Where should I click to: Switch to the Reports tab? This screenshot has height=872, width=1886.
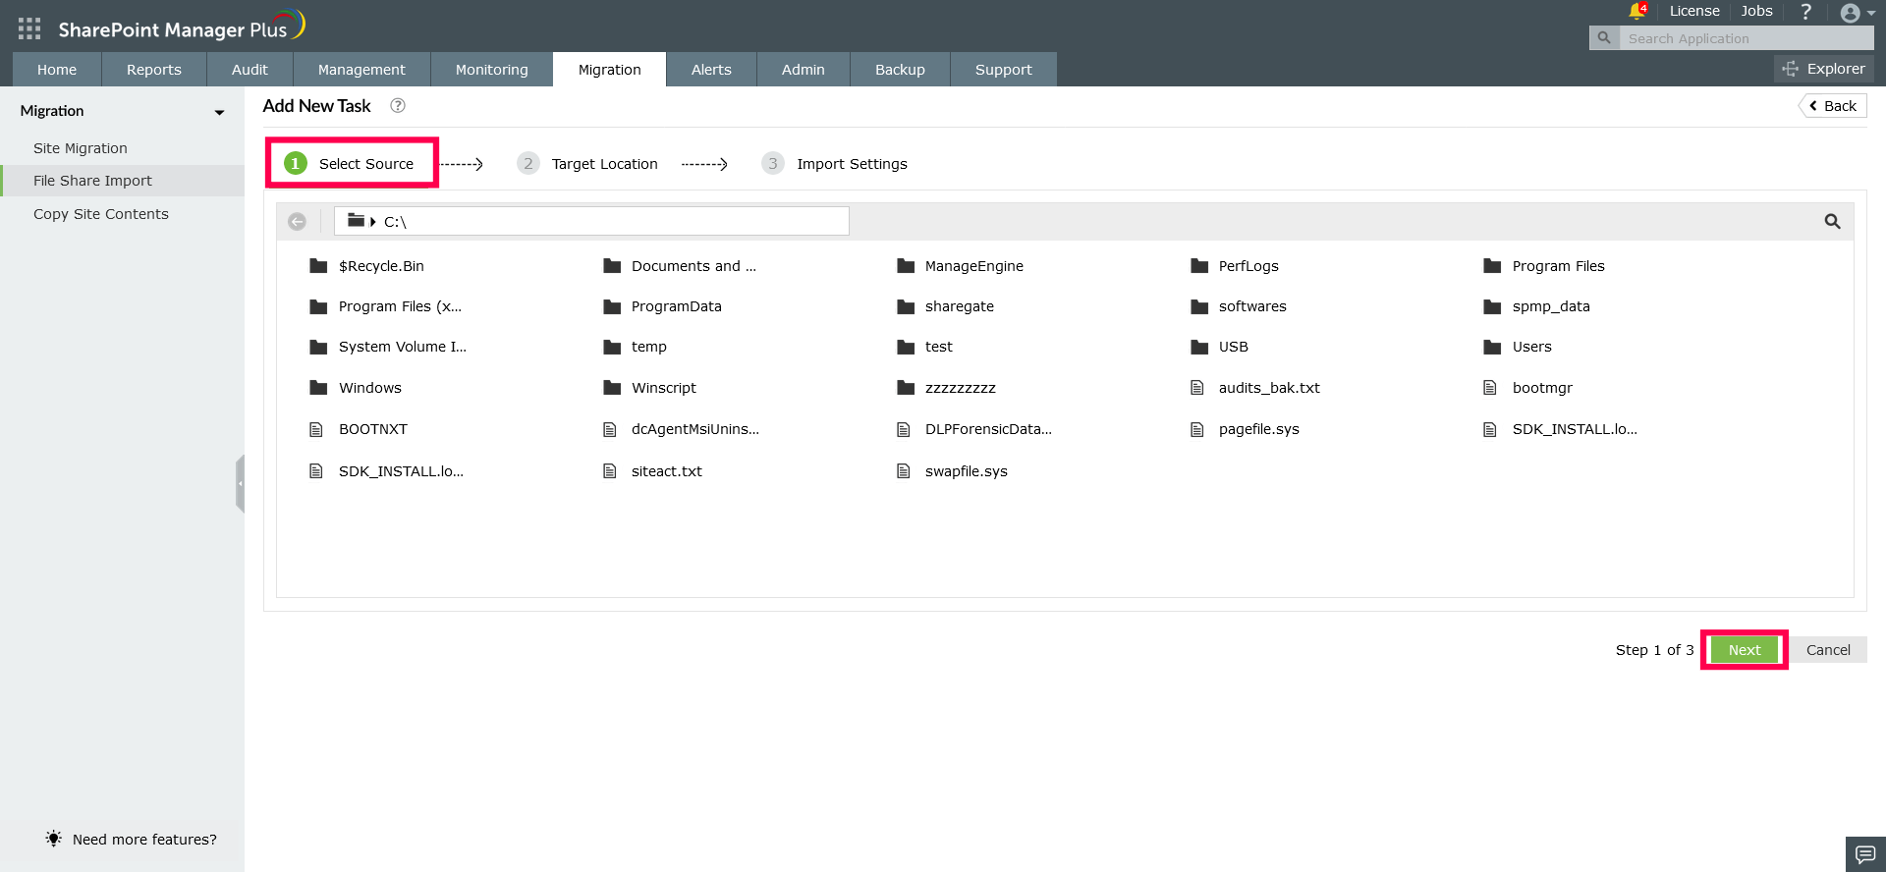154,70
